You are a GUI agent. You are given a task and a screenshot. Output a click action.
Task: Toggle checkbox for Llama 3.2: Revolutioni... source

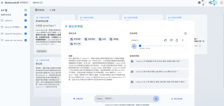tap(25, 34)
